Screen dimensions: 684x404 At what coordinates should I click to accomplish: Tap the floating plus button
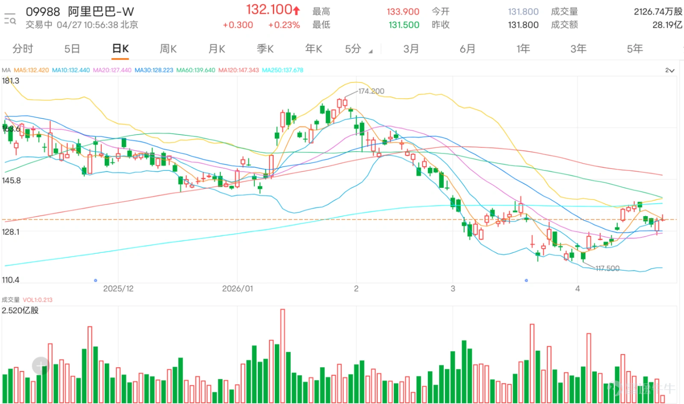[x=41, y=366]
